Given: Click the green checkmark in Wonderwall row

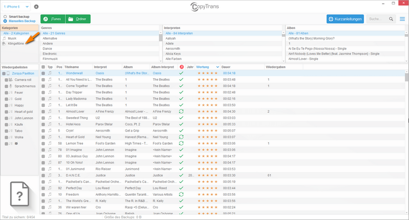Looking at the screenshot, I should (181, 73).
